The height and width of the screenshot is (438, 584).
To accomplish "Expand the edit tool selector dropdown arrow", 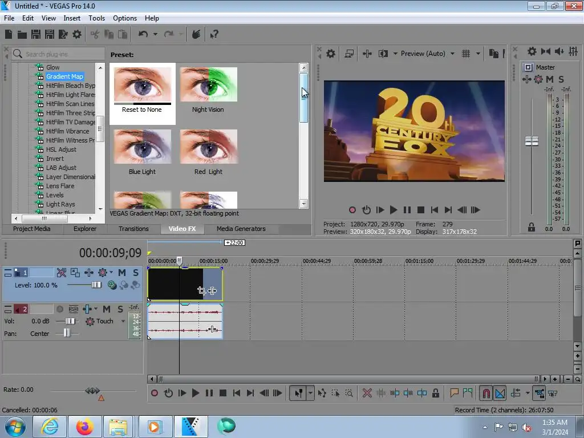I will (x=310, y=393).
